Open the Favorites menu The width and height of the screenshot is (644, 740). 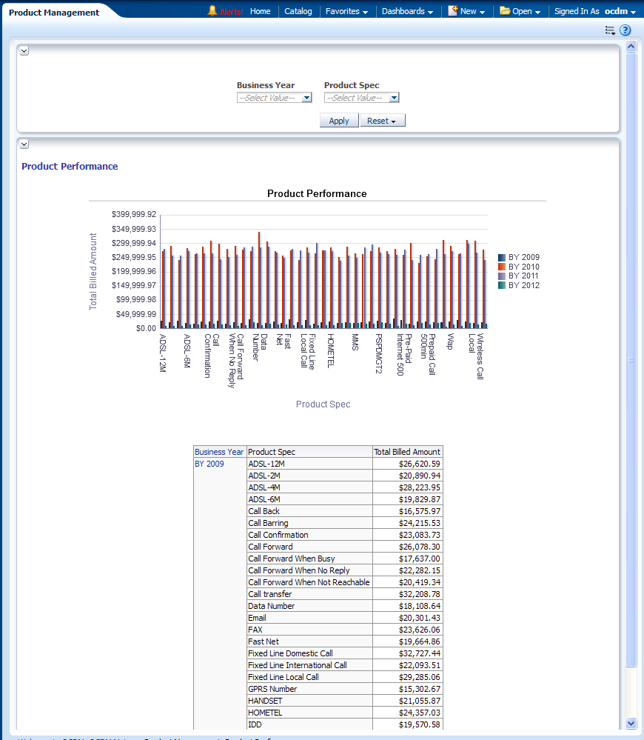[x=346, y=11]
